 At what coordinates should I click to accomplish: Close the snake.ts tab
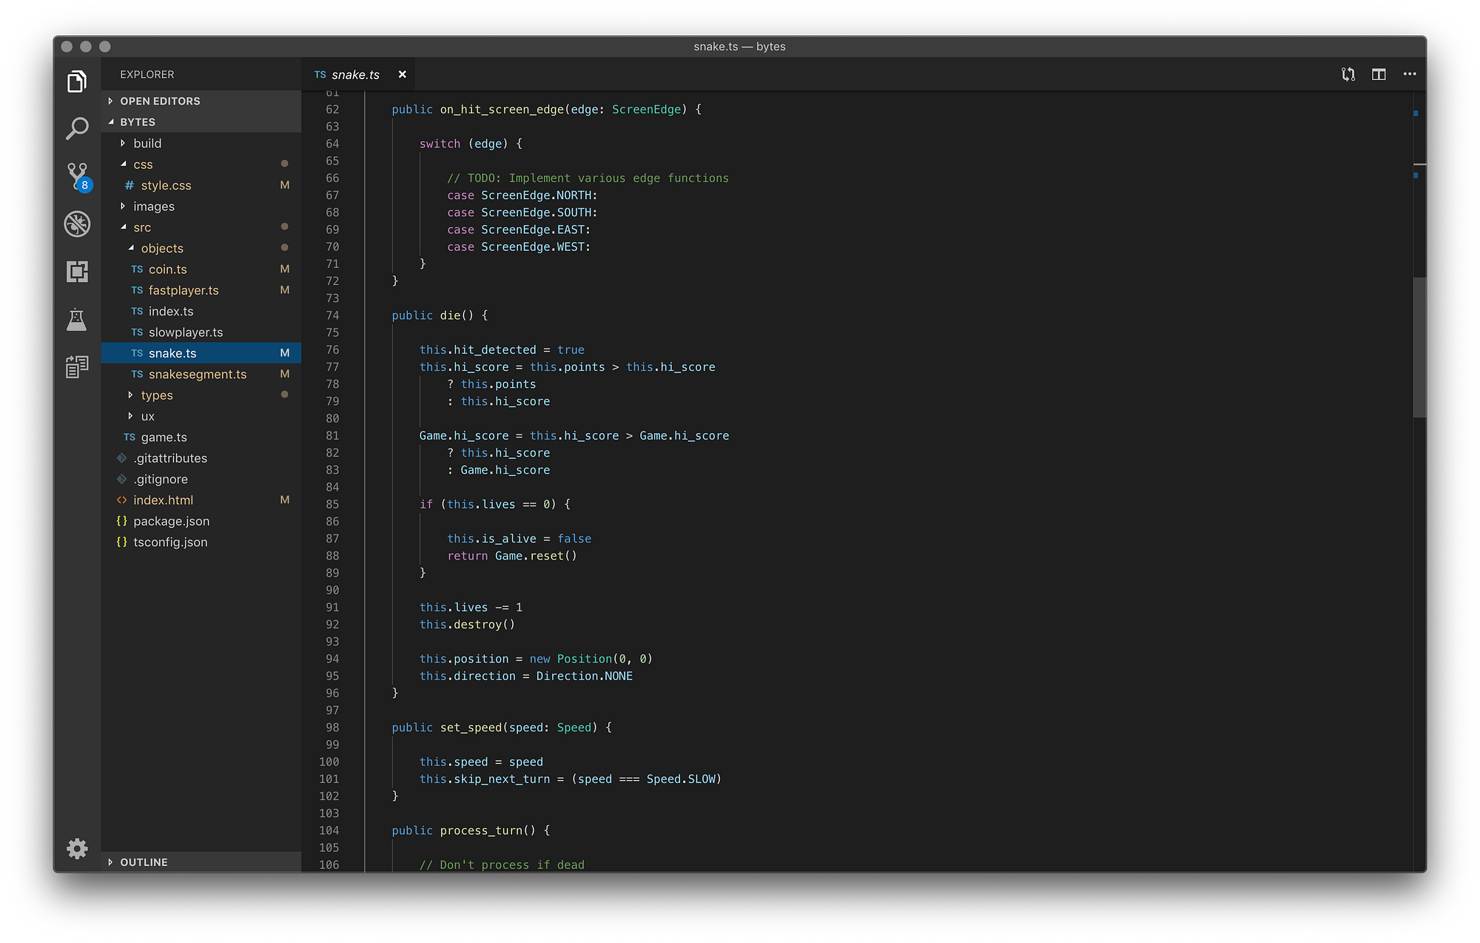click(x=402, y=74)
